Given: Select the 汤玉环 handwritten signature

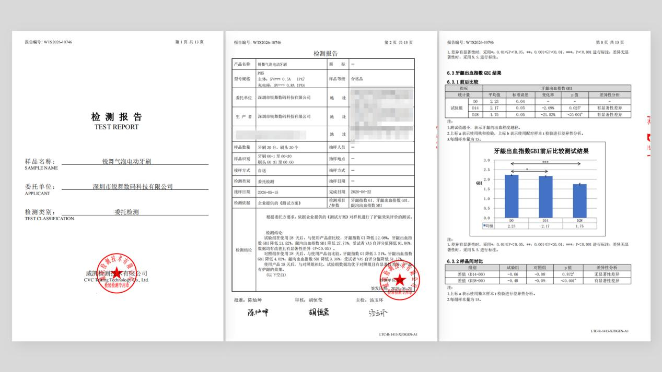Looking at the screenshot, I should pos(379,314).
